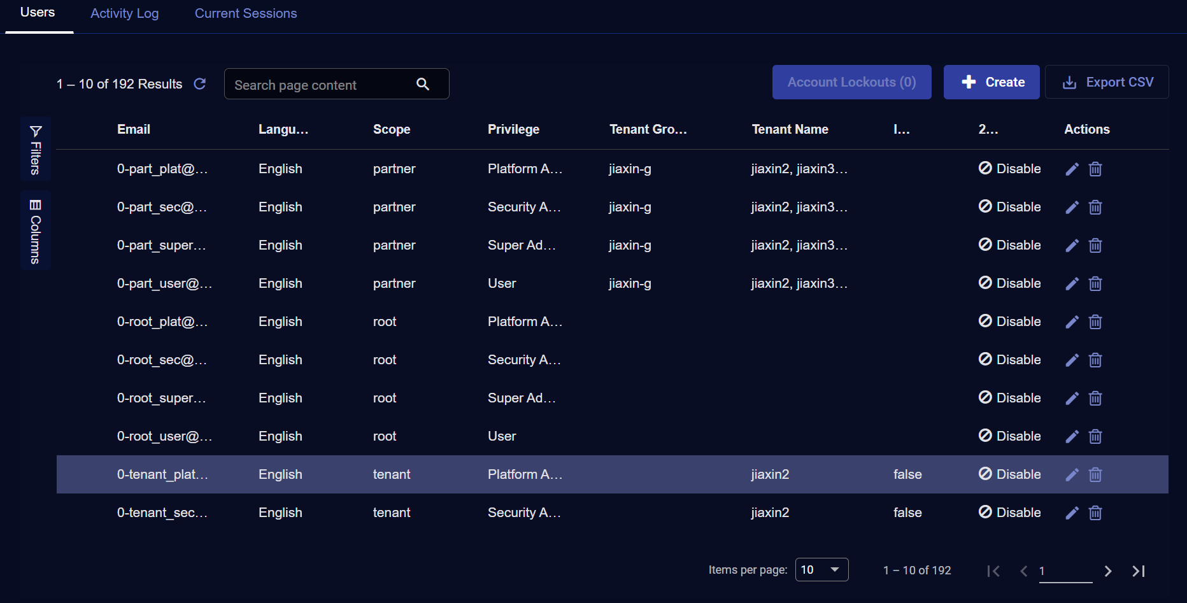The height and width of the screenshot is (603, 1187).
Task: Delete the 0-tenant_sec user with trash icon
Action: [1095, 513]
